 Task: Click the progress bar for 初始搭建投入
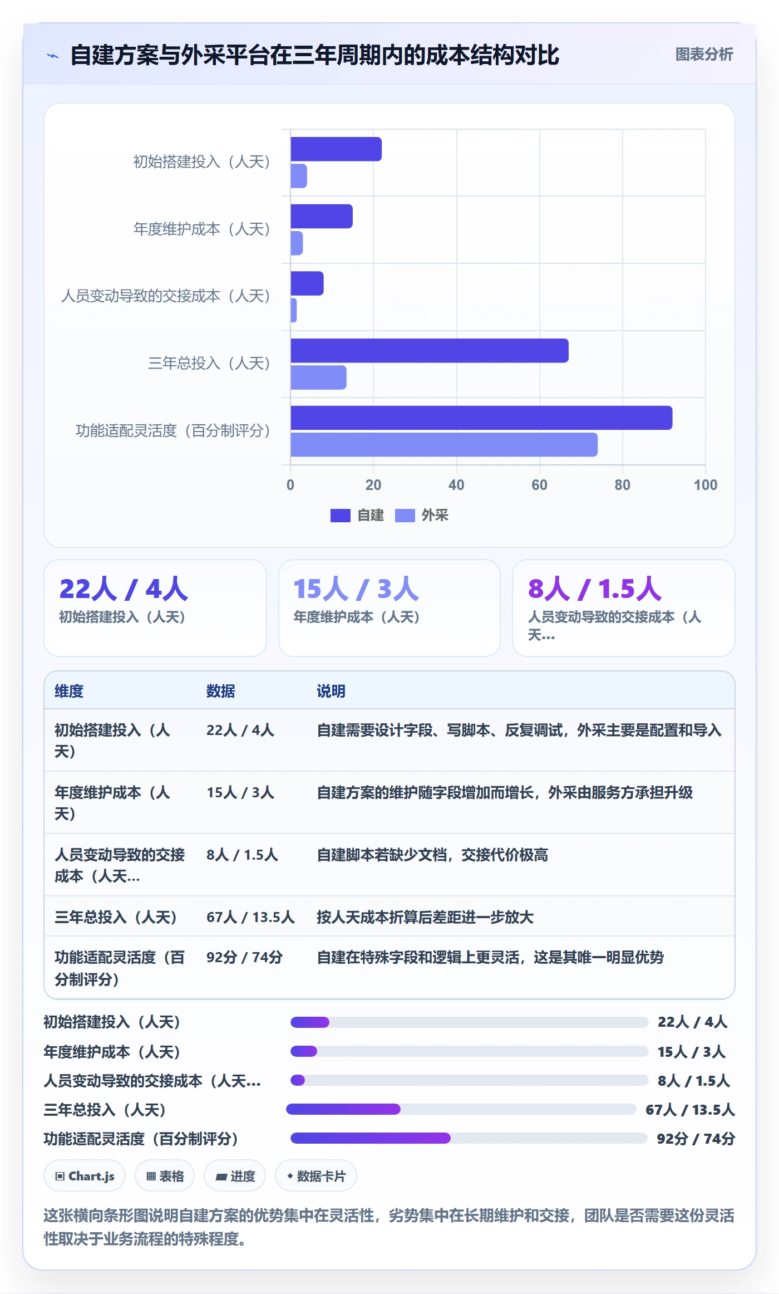coord(470,1022)
